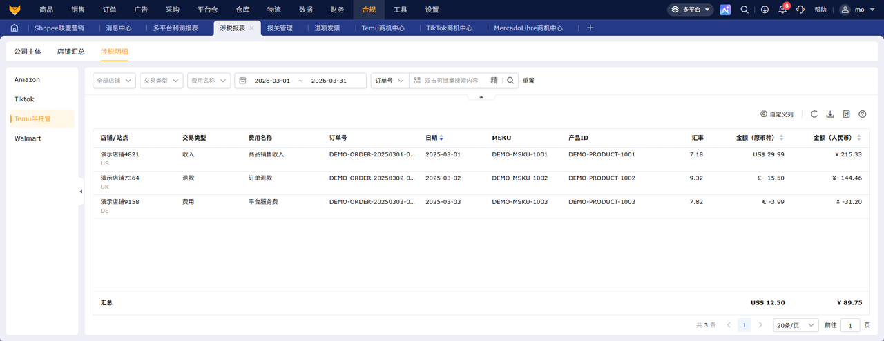Open the 合规 top menu
This screenshot has width=884, height=341.
pos(369,10)
